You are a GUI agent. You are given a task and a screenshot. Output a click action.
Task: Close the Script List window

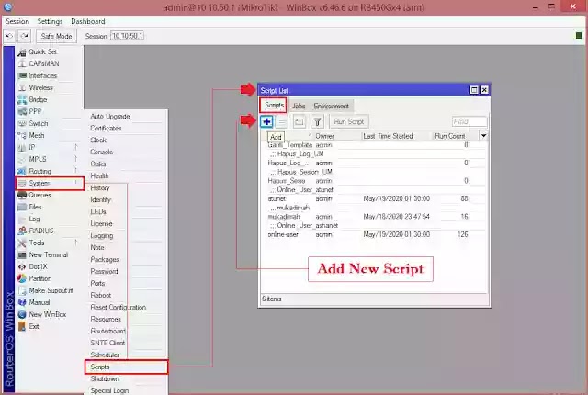tap(484, 90)
